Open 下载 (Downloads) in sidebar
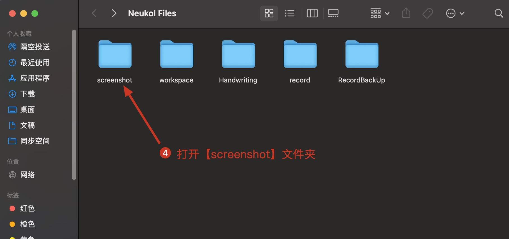The image size is (509, 239). coord(35,94)
